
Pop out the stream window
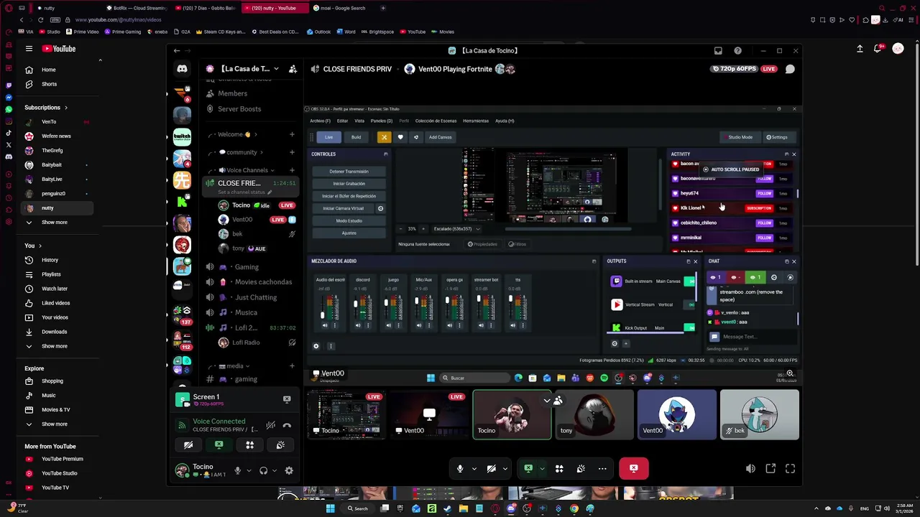[770, 469]
